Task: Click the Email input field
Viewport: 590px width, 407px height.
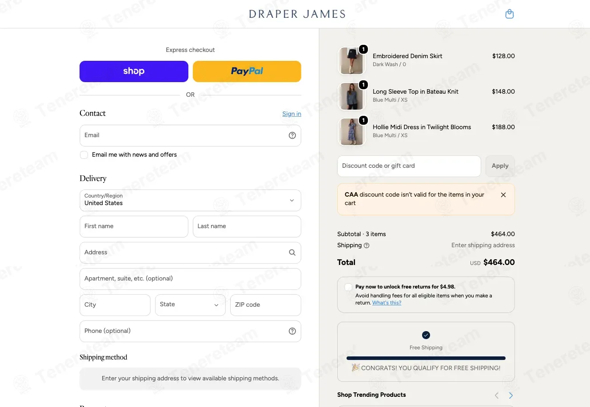Action: 190,135
